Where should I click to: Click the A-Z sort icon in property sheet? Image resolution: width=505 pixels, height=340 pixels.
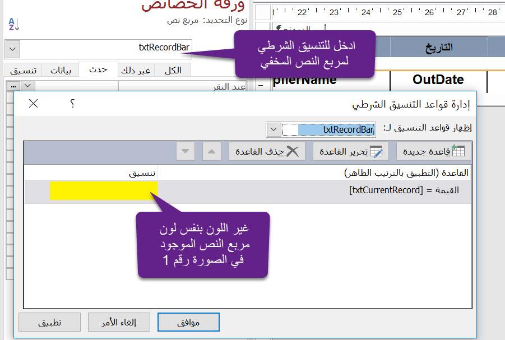(13, 24)
